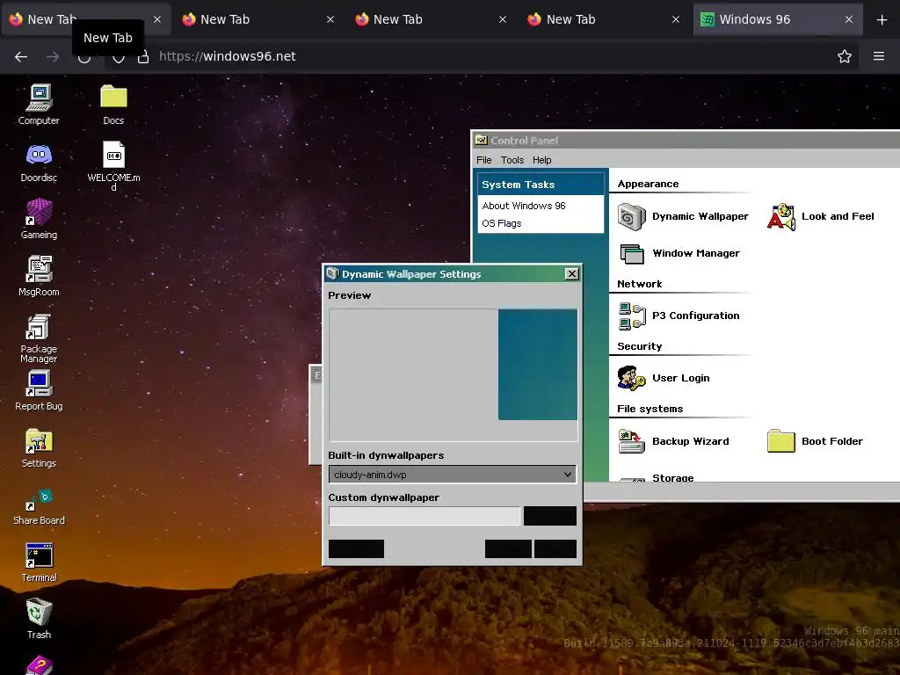Open the Trash icon

tap(39, 618)
